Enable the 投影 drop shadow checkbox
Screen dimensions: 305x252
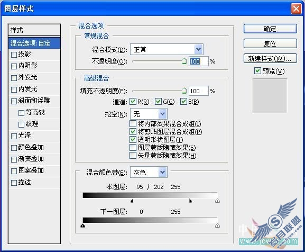coord(14,55)
